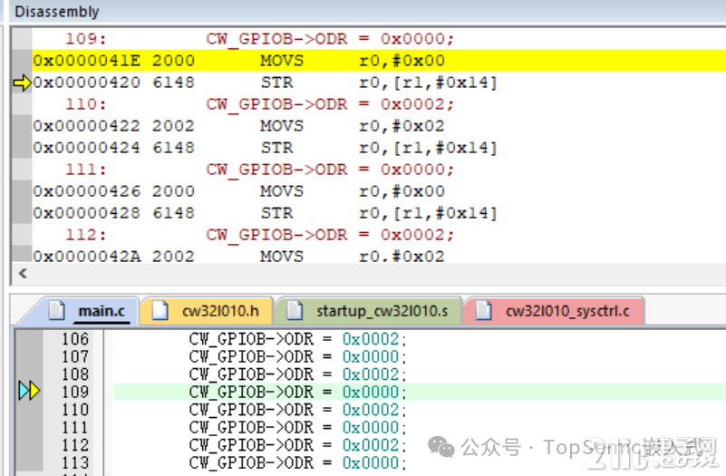
Task: Click code on line 107 in main.c
Action: pyautogui.click(x=297, y=356)
